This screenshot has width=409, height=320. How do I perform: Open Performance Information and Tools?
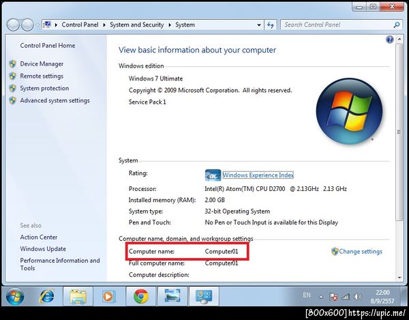60,264
